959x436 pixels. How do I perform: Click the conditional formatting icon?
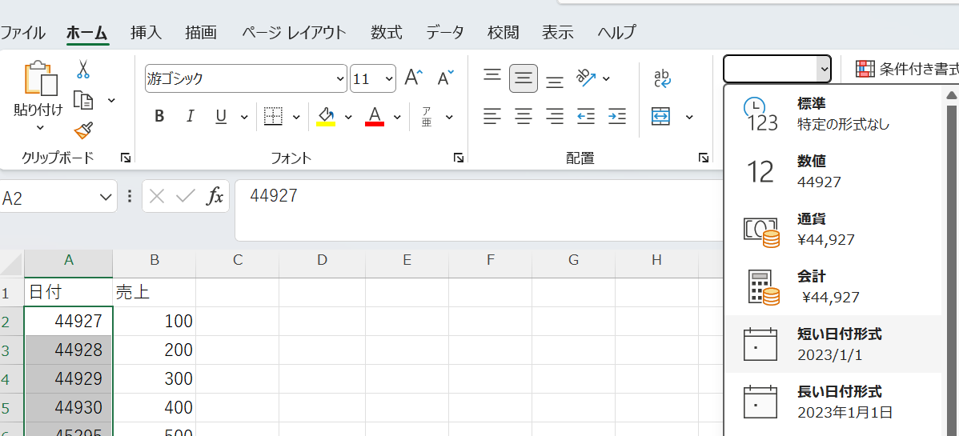tap(865, 69)
